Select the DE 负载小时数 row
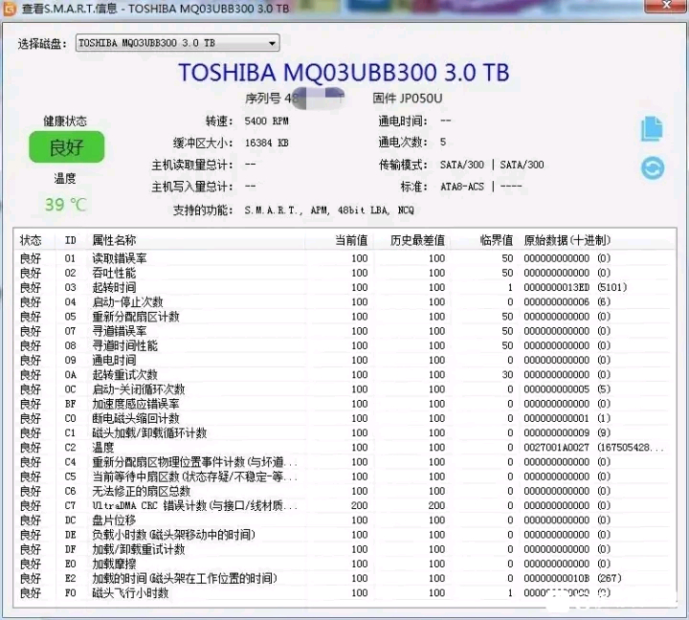This screenshot has height=620, width=689. 344,534
